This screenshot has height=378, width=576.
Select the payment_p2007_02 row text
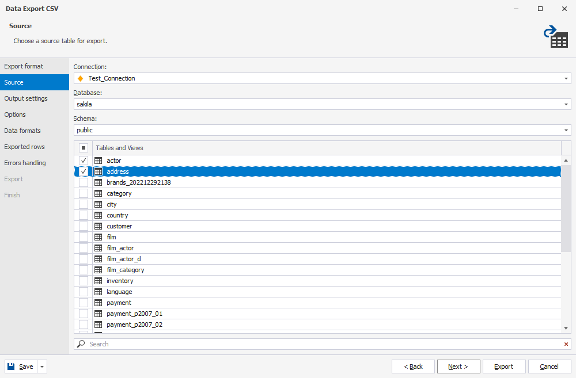[134, 325]
